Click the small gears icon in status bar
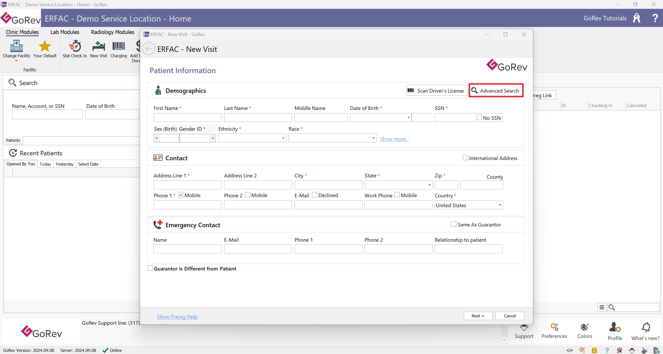 click(582, 350)
